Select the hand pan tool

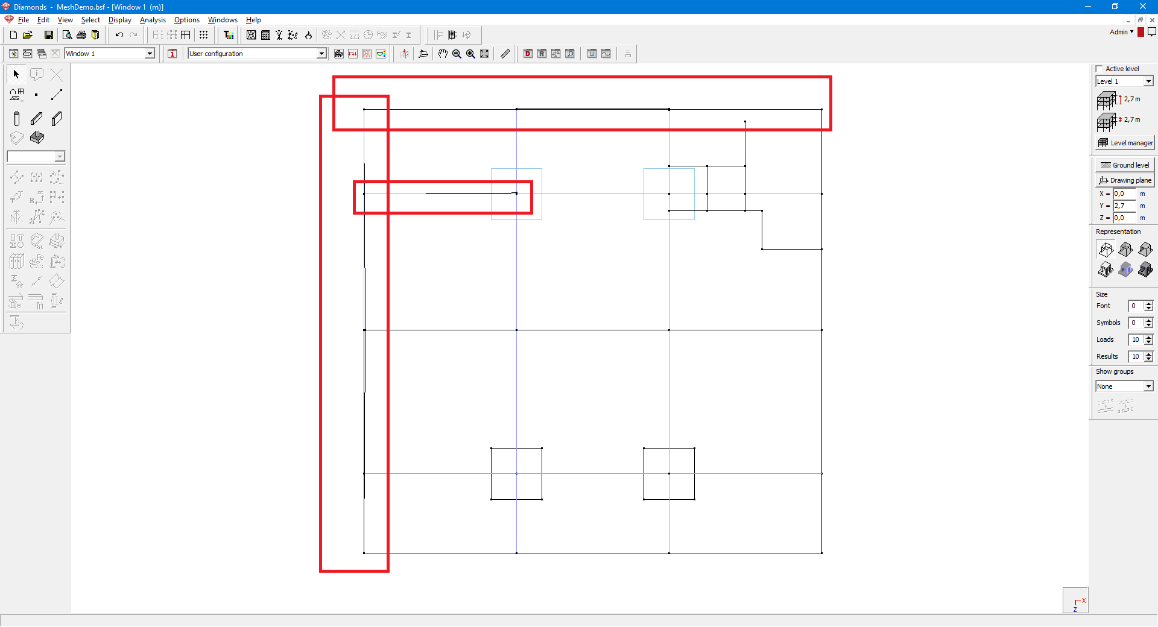(x=443, y=54)
